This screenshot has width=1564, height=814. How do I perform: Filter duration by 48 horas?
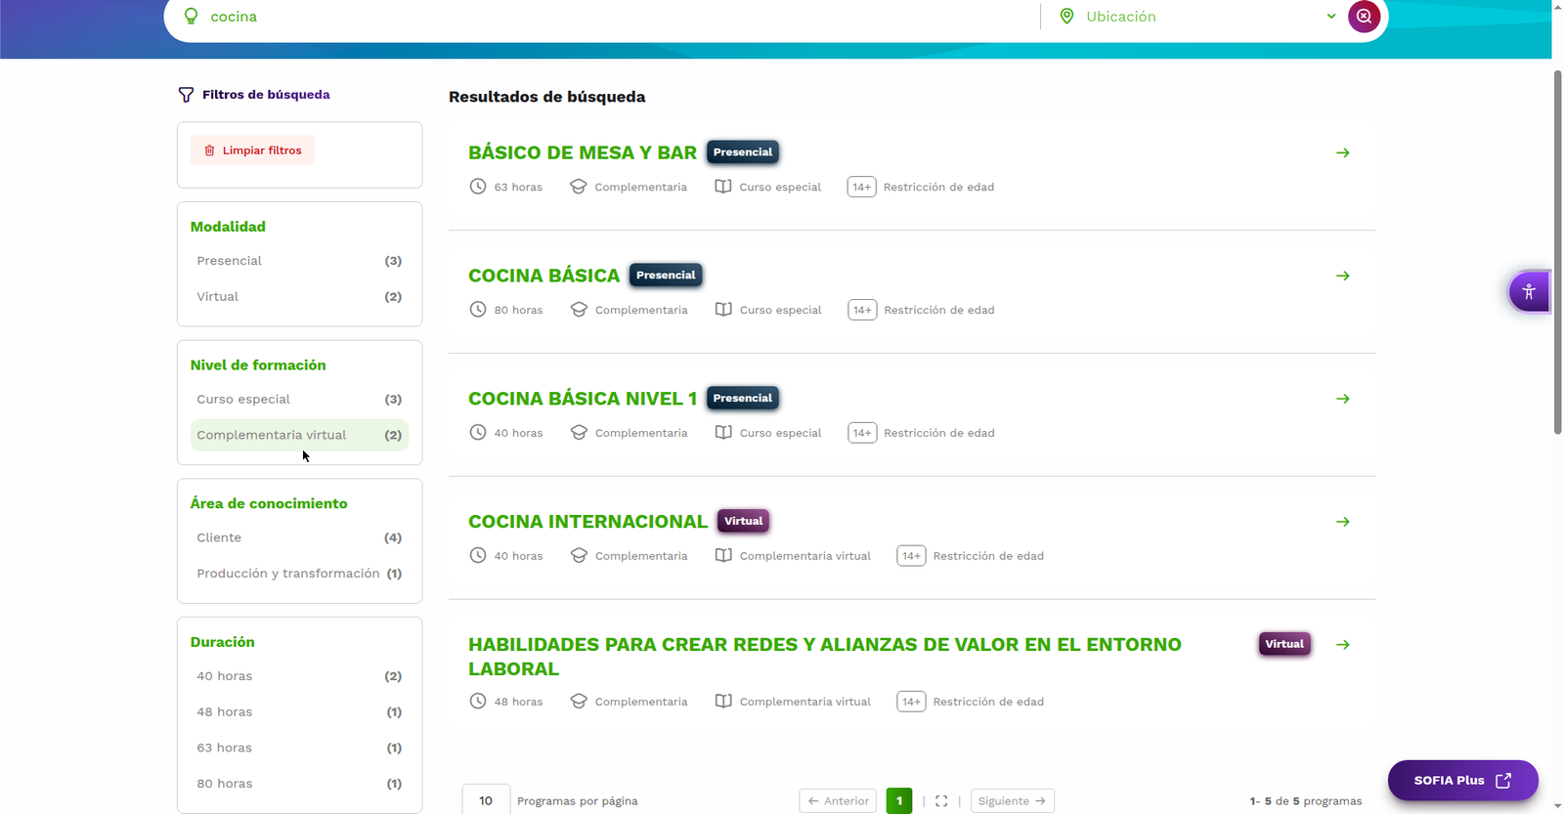click(299, 712)
